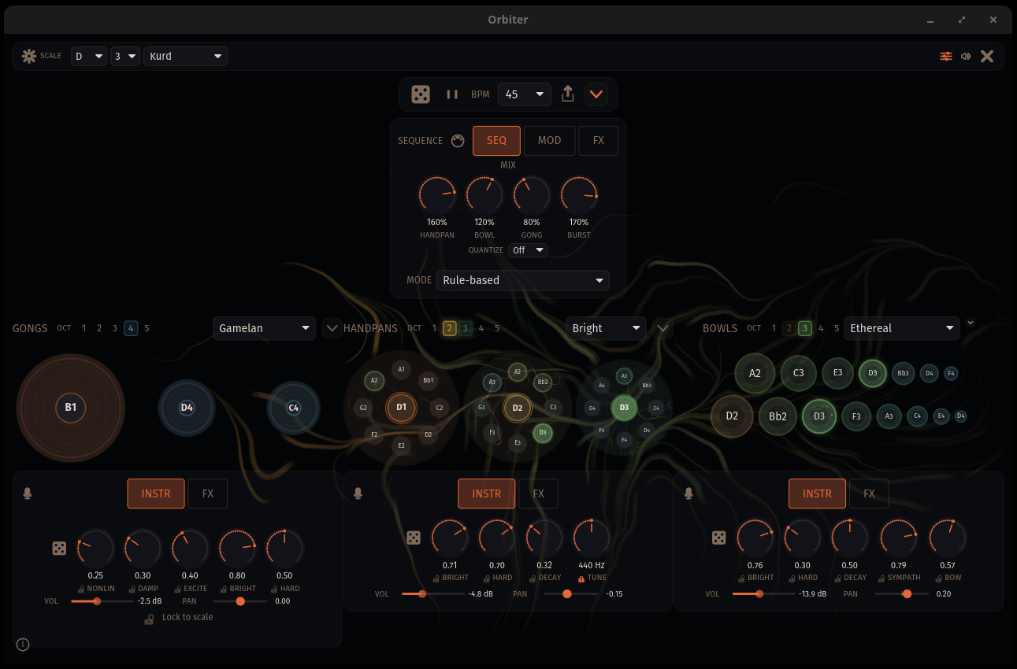This screenshot has width=1017, height=669.
Task: Click the info icon at bottom left
Action: coord(22,644)
